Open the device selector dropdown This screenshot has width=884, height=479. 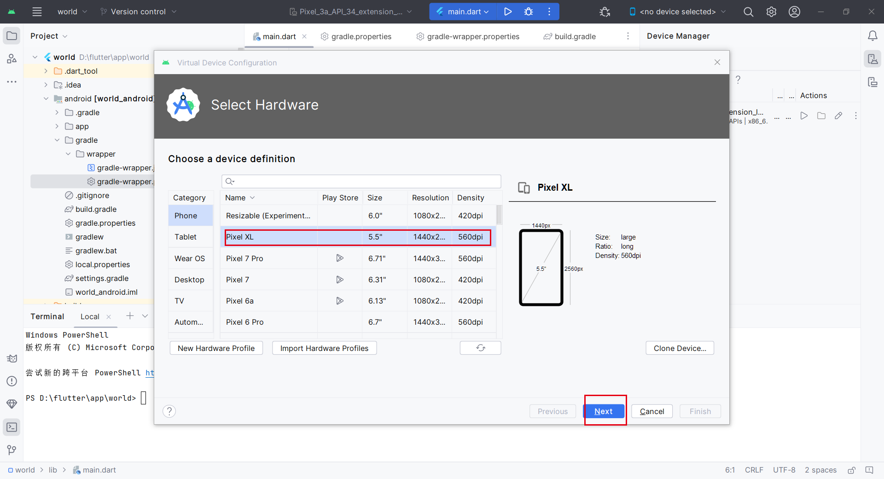pos(677,12)
